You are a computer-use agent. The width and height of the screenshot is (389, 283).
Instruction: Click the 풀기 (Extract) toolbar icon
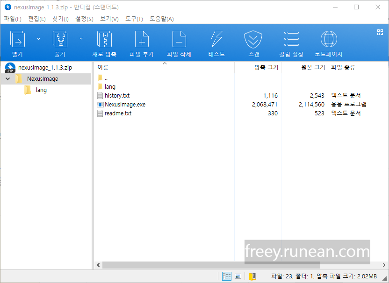(60, 39)
